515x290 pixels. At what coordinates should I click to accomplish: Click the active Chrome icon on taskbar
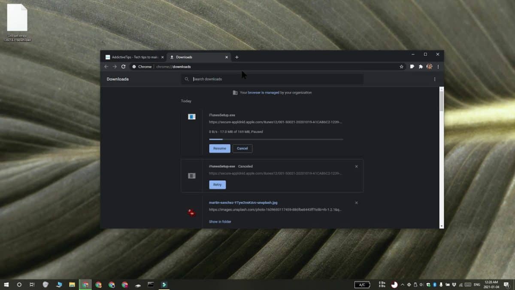pos(85,284)
